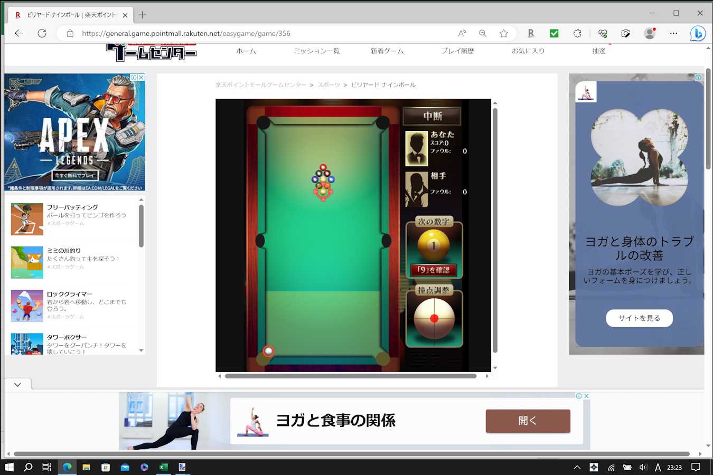Open Excel from the Windows taskbar
This screenshot has width=713, height=475.
point(163,467)
